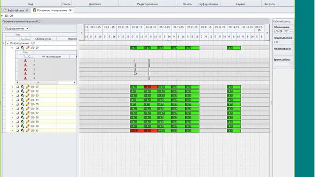Collapse the expanded row 1/1-29

(x=12, y=48)
